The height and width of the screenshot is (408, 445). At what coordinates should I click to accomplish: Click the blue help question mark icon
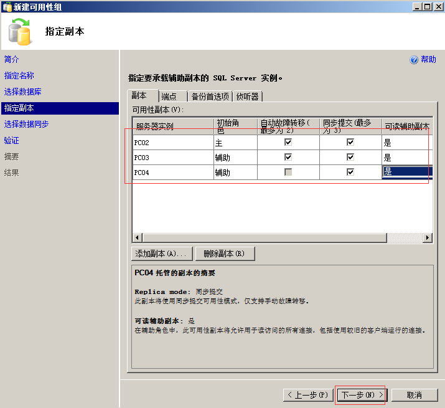[414, 60]
